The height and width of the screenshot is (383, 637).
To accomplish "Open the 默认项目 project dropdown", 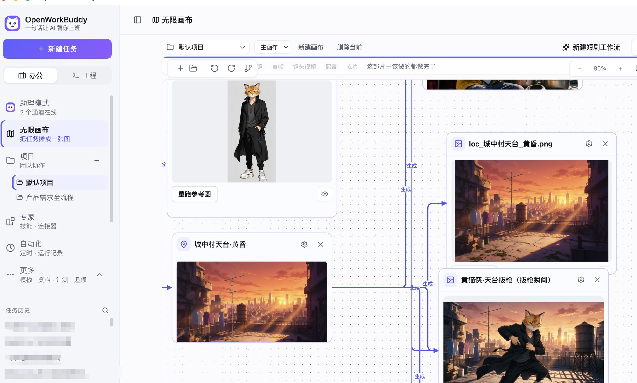I will coord(206,47).
